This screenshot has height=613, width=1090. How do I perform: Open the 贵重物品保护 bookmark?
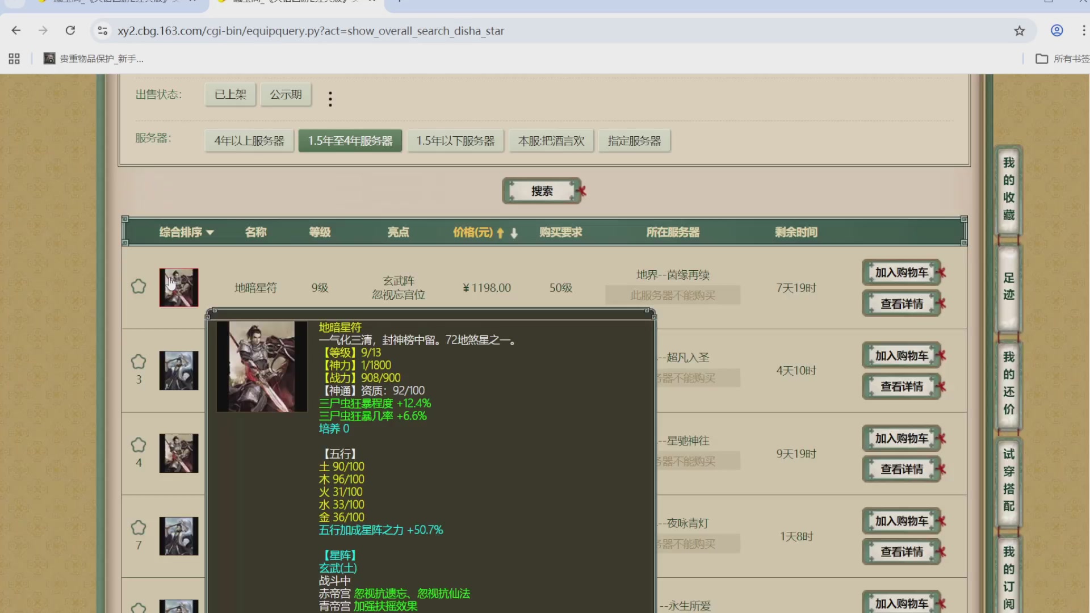coord(95,58)
